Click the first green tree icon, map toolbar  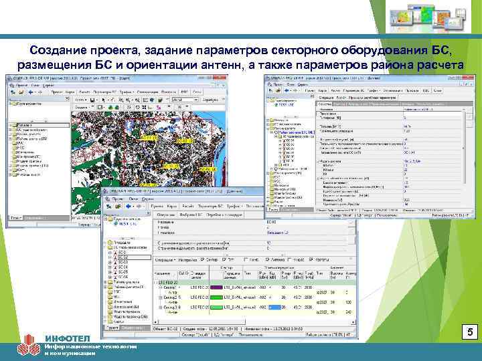(x=111, y=107)
